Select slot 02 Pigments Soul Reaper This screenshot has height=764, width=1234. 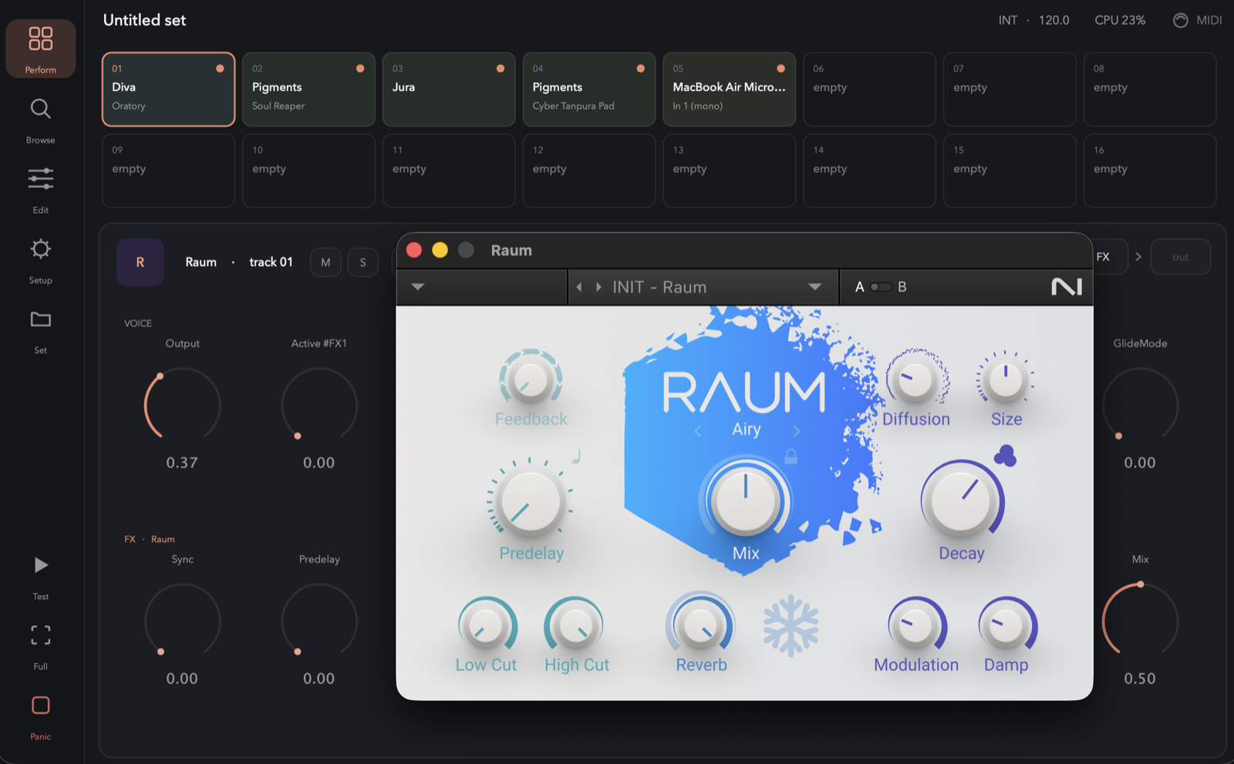click(x=308, y=89)
